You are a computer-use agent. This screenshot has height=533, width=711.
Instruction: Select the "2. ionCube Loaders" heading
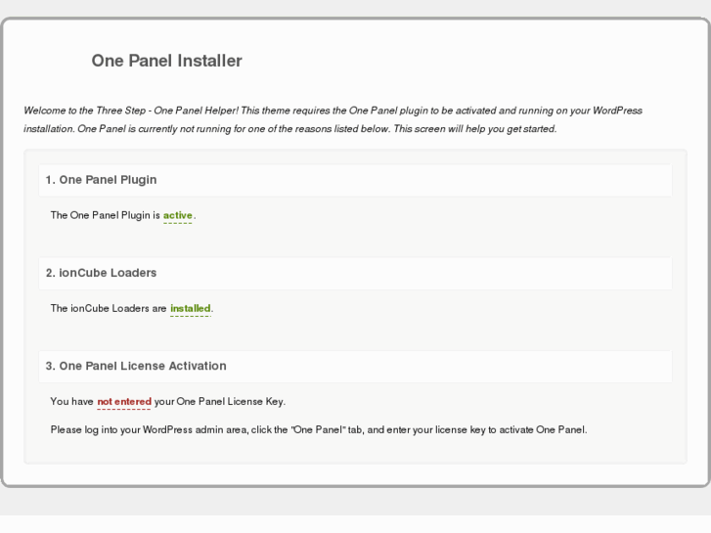101,273
